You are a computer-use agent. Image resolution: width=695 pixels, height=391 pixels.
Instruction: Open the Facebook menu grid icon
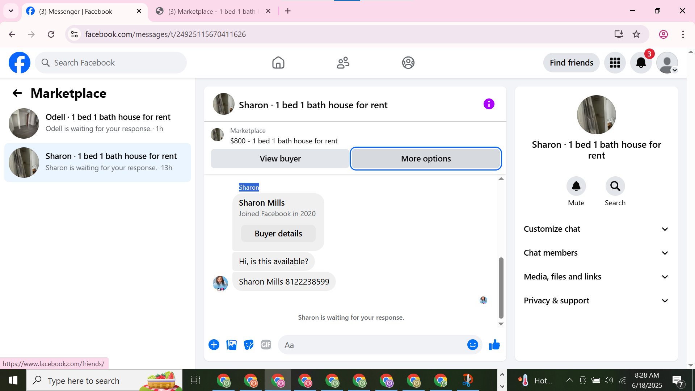pos(615,63)
